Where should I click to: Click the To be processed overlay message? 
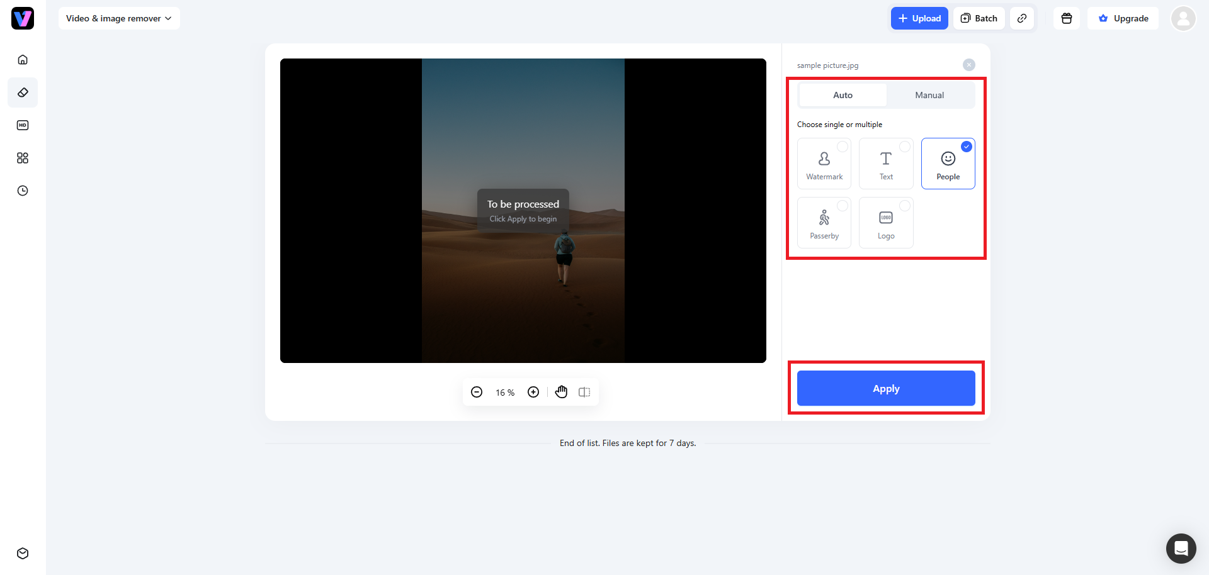pos(523,211)
